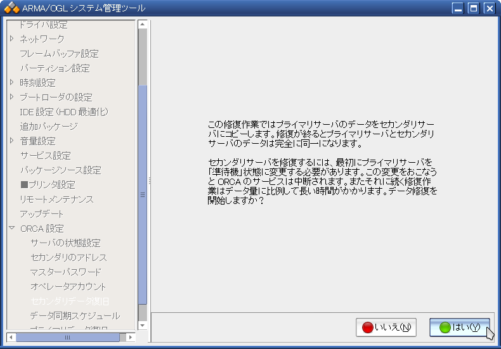Expand the 音量設定 tree node
The width and height of the screenshot is (501, 349).
[11, 141]
